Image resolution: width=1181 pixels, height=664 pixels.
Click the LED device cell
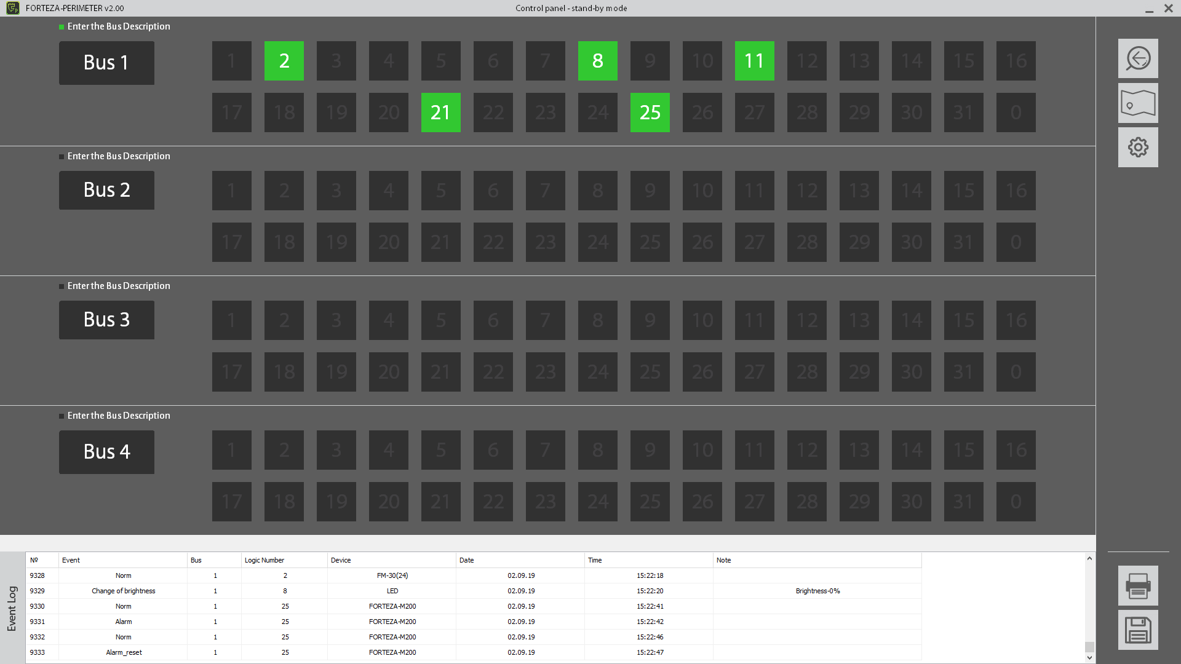click(x=392, y=591)
